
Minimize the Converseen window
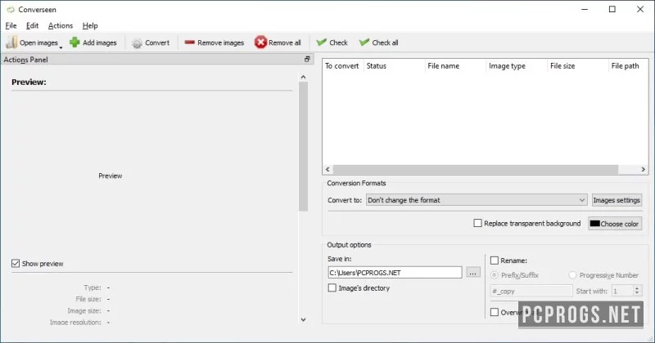[585, 9]
